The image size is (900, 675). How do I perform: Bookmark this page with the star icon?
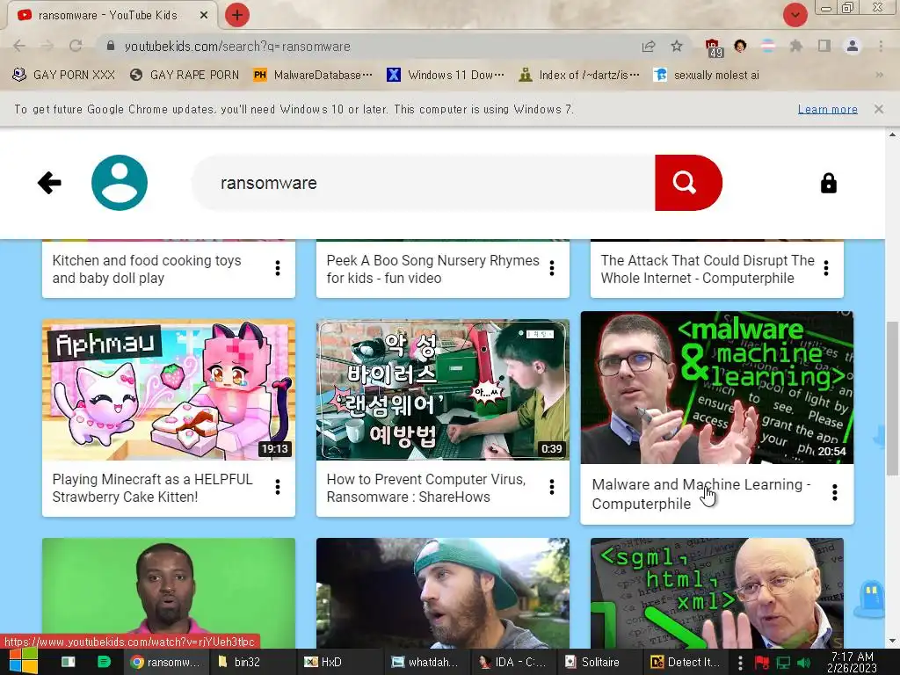tap(677, 46)
